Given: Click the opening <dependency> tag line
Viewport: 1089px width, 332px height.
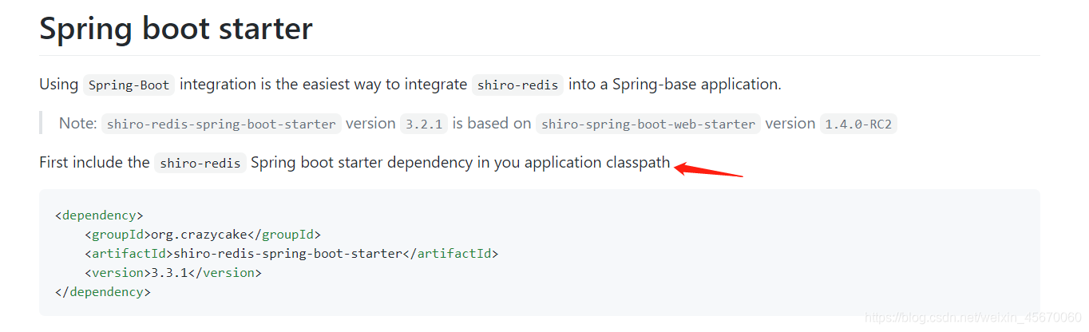Looking at the screenshot, I should tap(99, 215).
